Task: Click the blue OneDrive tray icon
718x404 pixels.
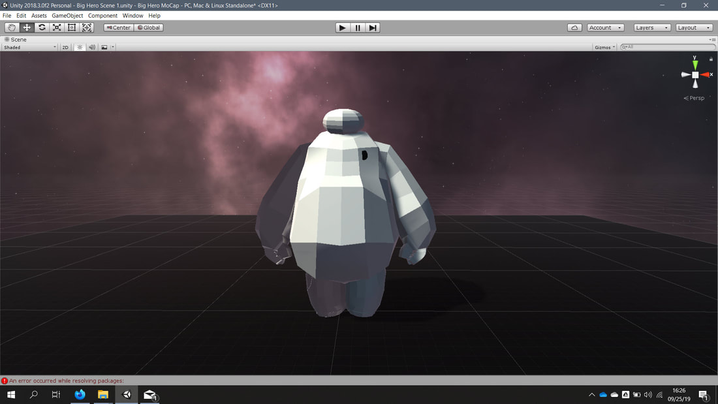Action: (603, 394)
